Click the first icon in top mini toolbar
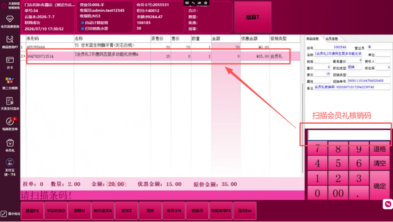The width and height of the screenshot is (393, 222). tap(187, 3)
